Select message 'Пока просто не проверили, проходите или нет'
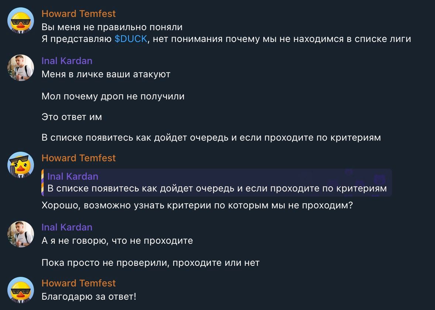The width and height of the screenshot is (435, 310). (150, 263)
